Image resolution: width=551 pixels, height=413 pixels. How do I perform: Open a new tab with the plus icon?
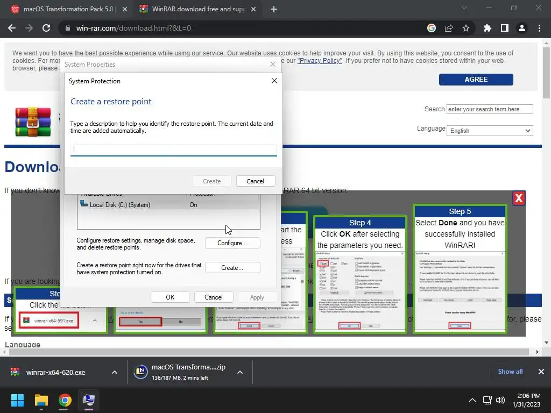coord(274,9)
